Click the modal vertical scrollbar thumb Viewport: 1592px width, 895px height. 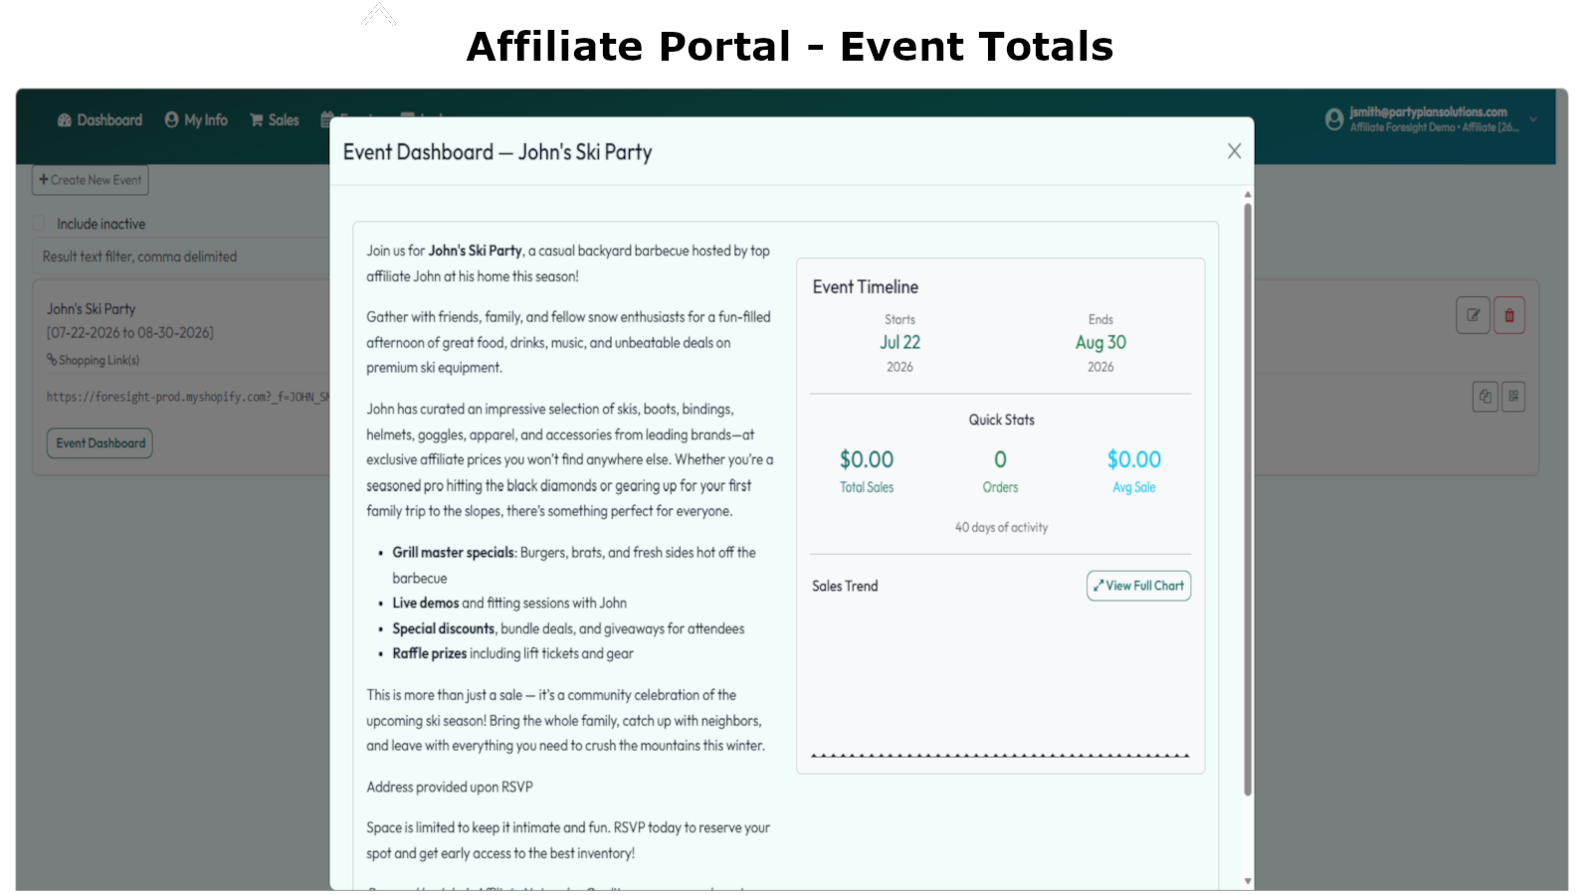(1248, 499)
